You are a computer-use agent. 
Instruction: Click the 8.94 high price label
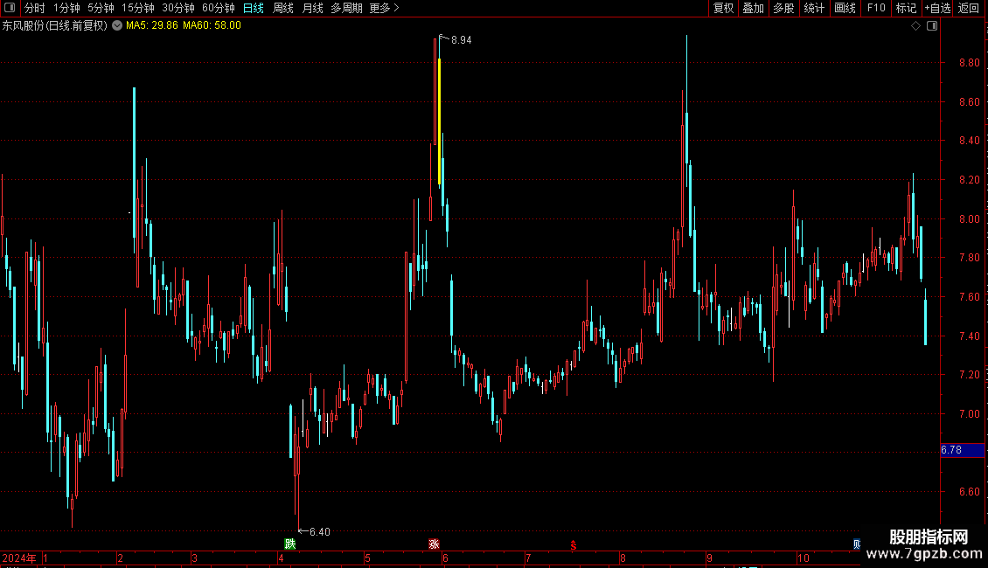462,40
